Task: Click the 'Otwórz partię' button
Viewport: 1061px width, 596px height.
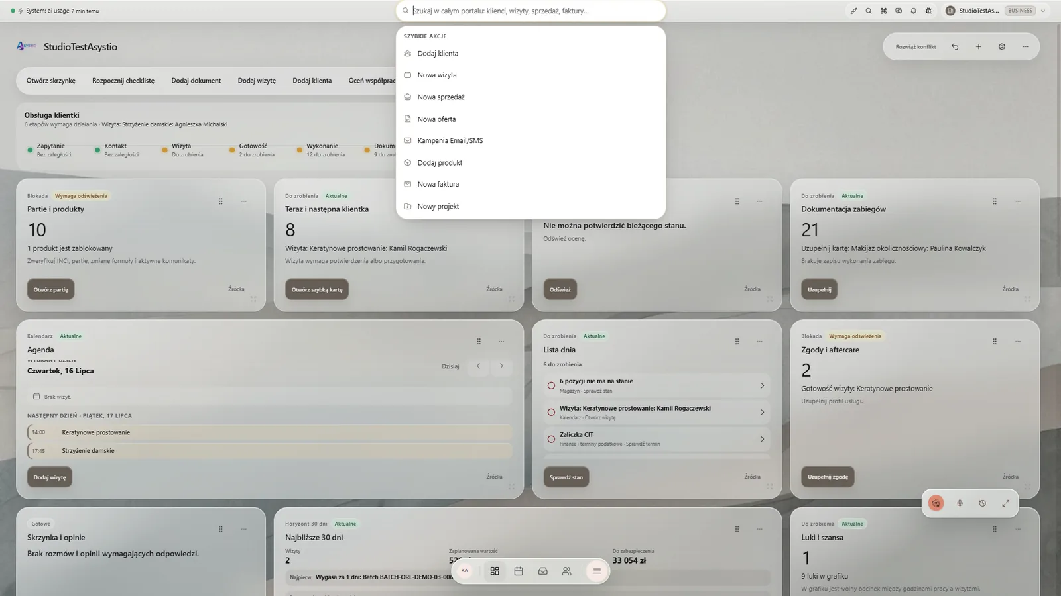Action: 51,289
